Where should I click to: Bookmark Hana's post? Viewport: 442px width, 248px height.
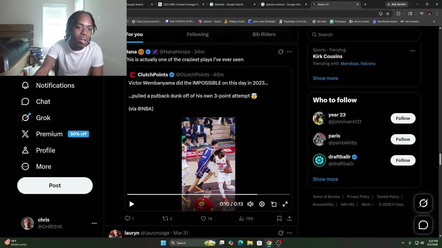click(x=279, y=219)
